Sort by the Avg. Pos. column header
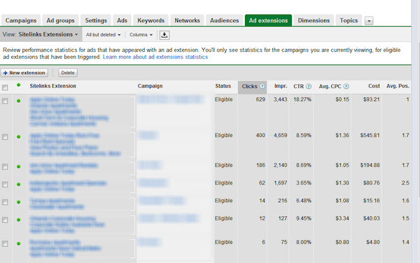This screenshot has width=420, height=263. [x=398, y=86]
